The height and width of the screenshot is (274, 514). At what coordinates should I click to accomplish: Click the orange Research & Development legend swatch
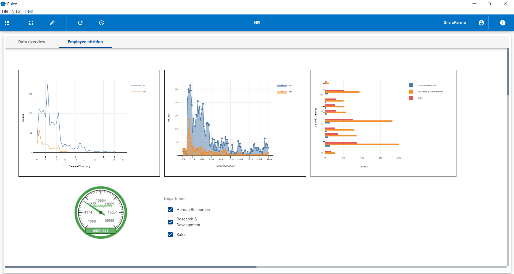coord(410,92)
